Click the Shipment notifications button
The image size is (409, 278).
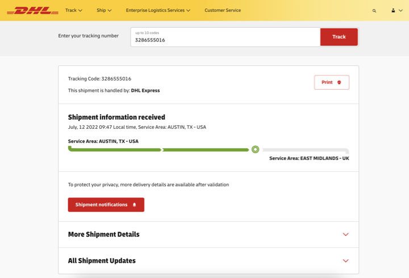[106, 205]
